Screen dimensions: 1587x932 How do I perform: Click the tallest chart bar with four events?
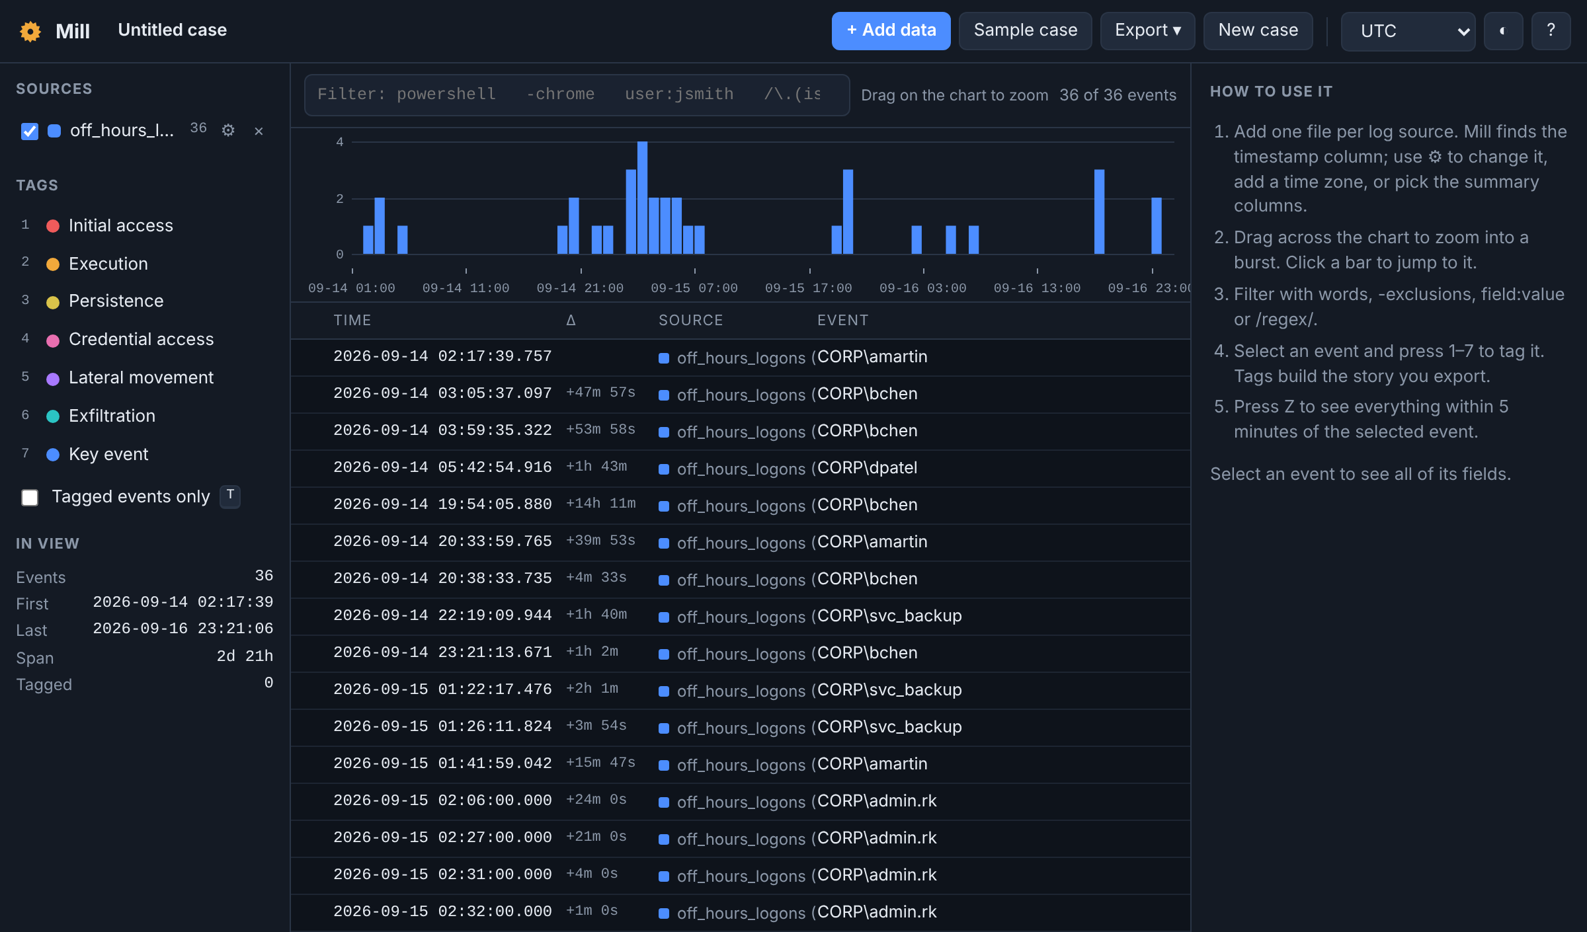coord(642,198)
